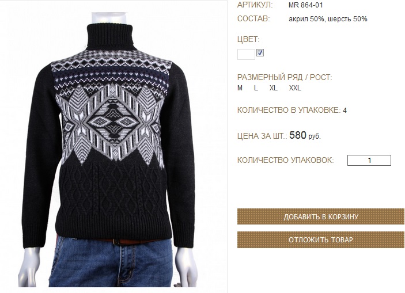Click the АРТИКУЛ label
This screenshot has height=293, width=405.
point(255,5)
